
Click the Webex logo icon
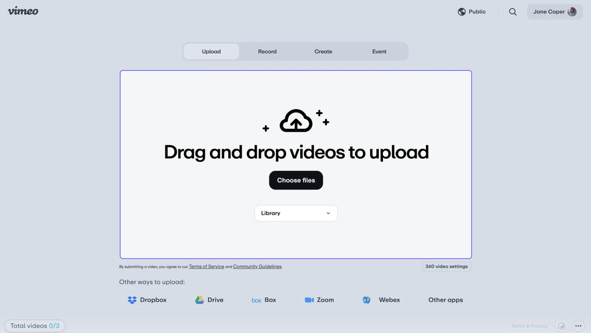(366, 300)
